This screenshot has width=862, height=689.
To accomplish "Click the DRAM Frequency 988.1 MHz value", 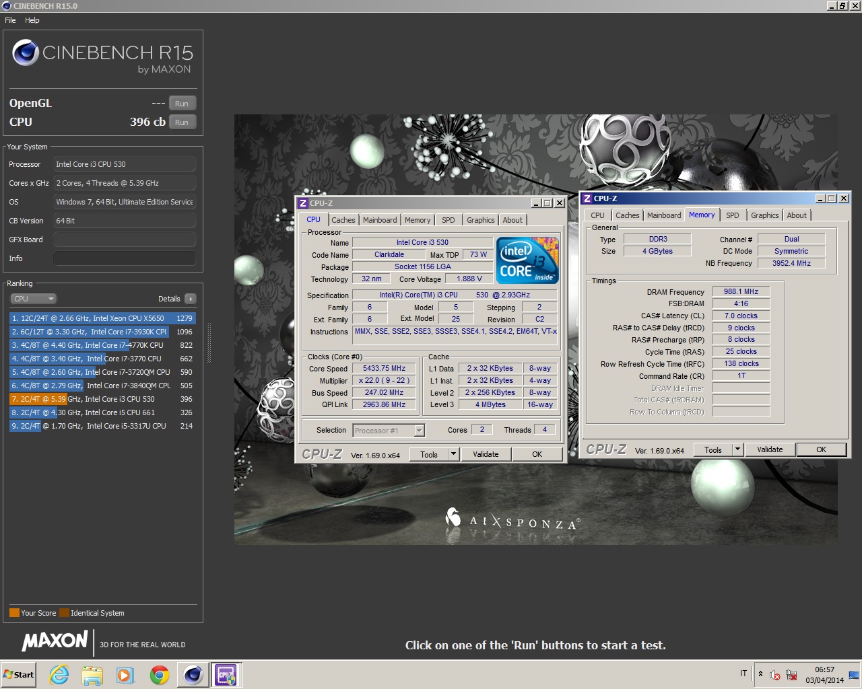I will coord(741,292).
